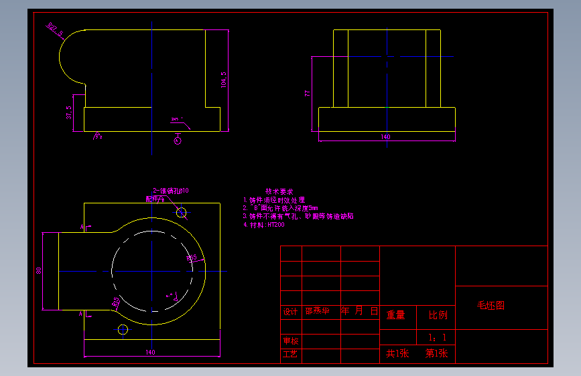Click the 3.2 surface roughness symbol

pos(97,136)
